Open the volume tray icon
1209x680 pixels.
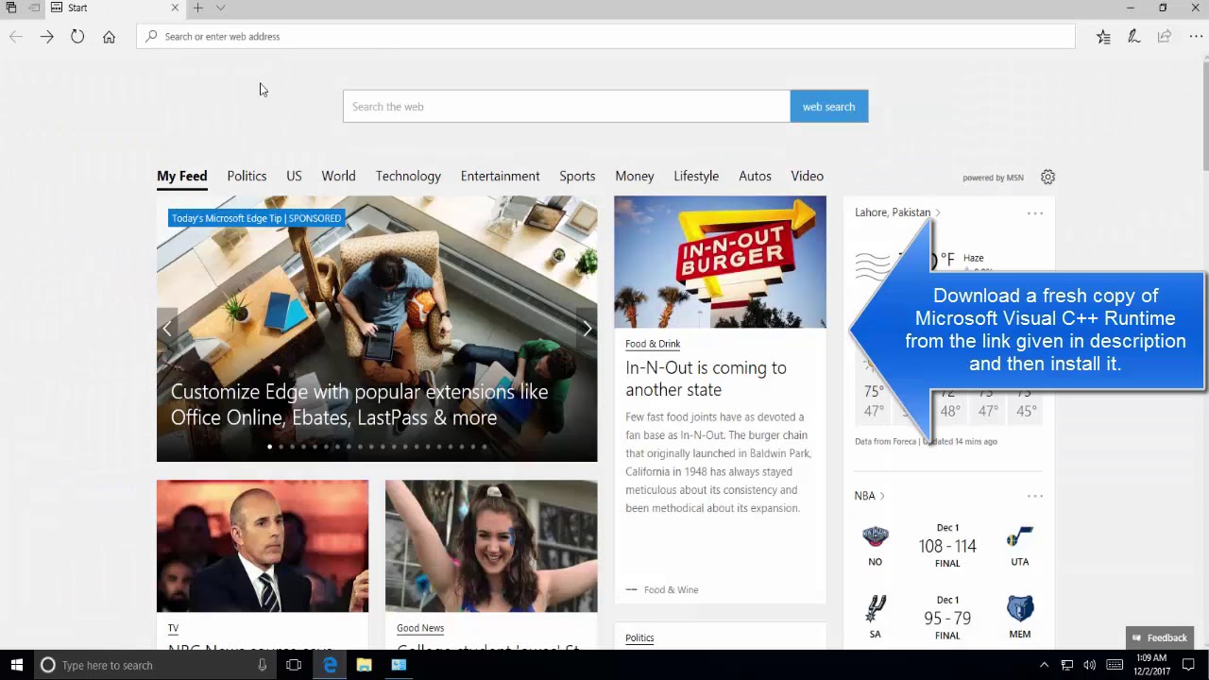(x=1089, y=665)
